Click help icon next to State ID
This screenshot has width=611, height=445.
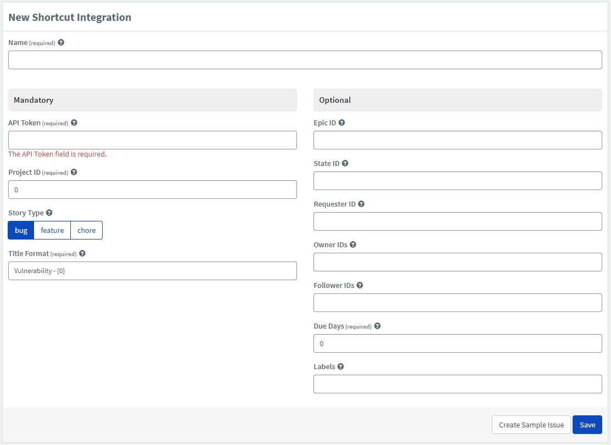(x=345, y=163)
